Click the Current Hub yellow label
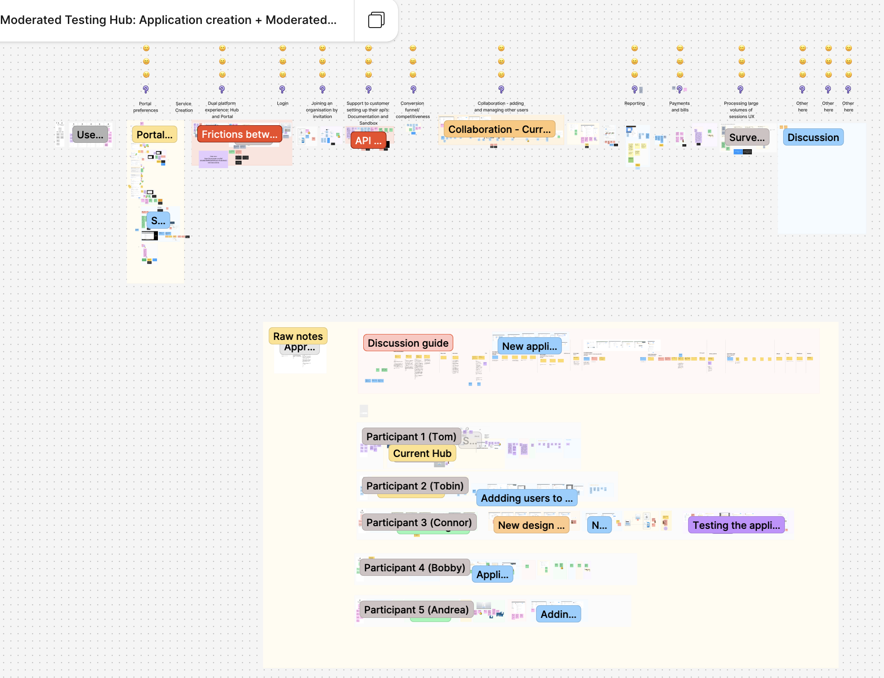Image resolution: width=884 pixels, height=678 pixels. point(422,453)
